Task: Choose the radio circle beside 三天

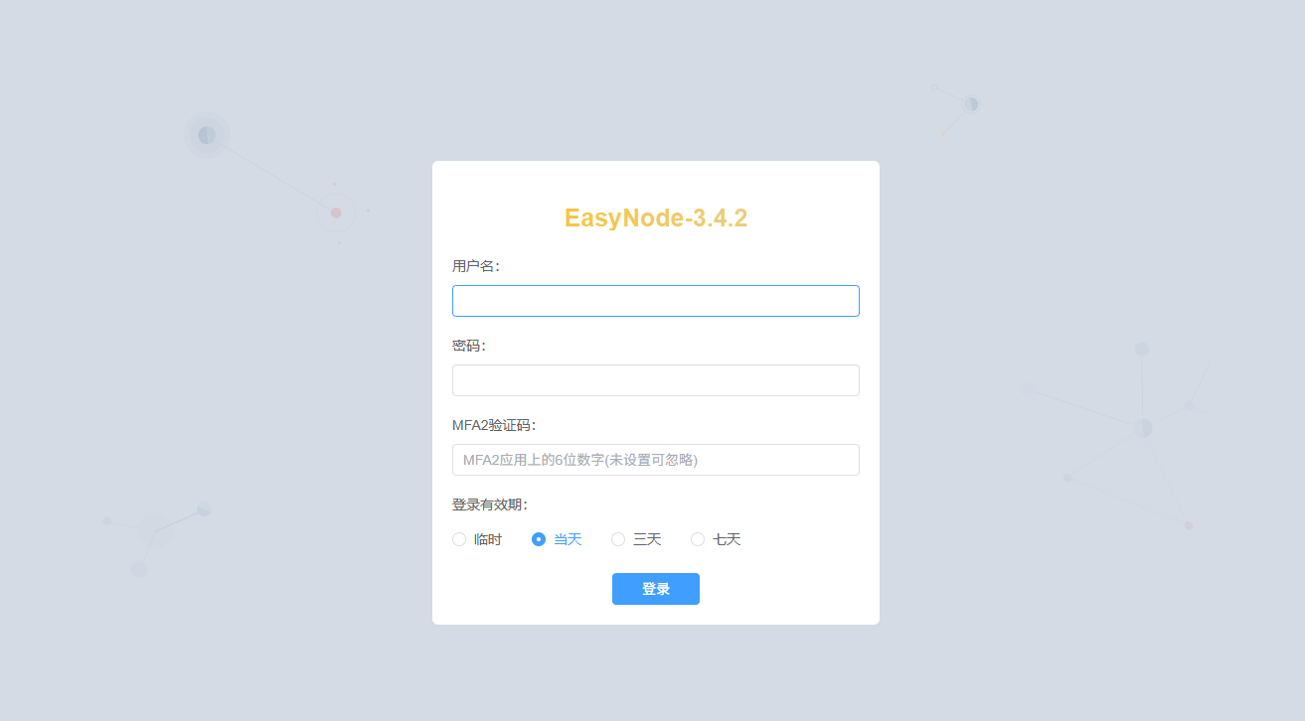Action: 618,539
